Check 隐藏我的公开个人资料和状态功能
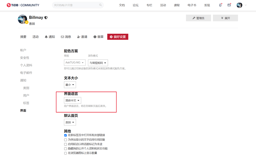 pos(65,149)
